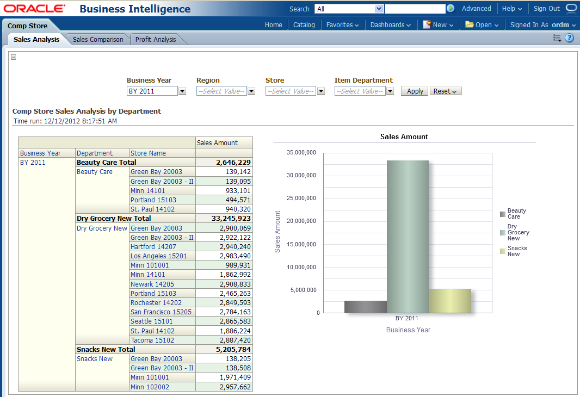Open the page options icon

557,38
